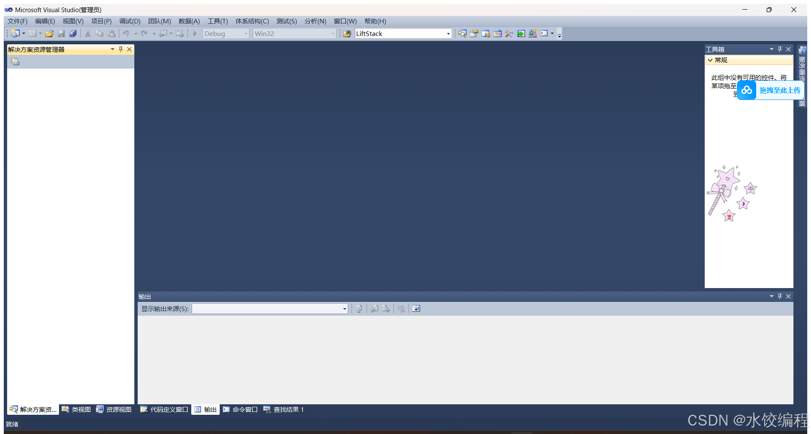Switch to the 资源视图 tab
Viewport: 811px width, 434px height.
coord(114,410)
